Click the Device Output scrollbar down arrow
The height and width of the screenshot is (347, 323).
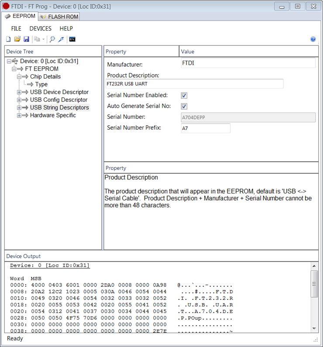(314, 329)
